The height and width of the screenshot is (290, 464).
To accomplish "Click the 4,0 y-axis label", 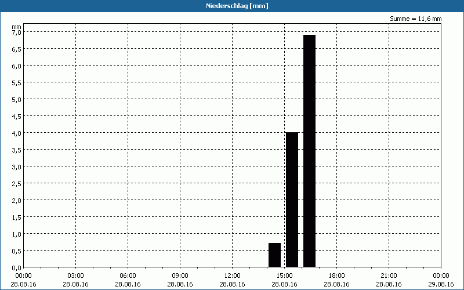I will pyautogui.click(x=16, y=133).
